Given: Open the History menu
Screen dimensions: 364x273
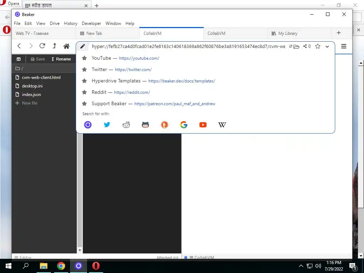Looking at the screenshot, I should click(71, 23).
